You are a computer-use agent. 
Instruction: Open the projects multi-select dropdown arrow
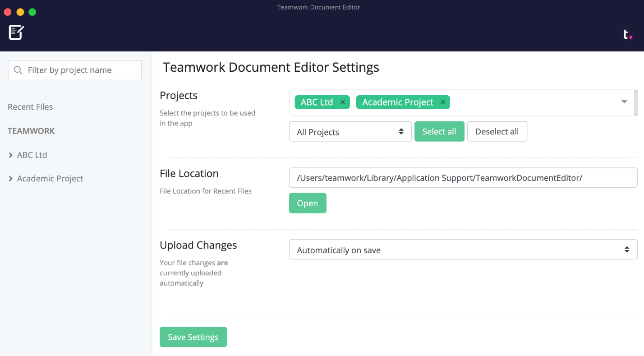point(624,102)
